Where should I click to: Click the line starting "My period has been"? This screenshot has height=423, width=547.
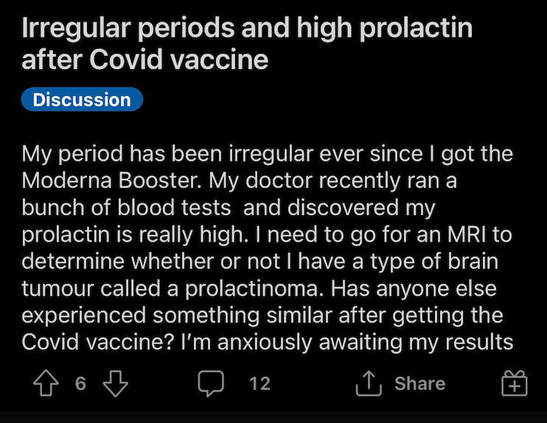(x=267, y=154)
